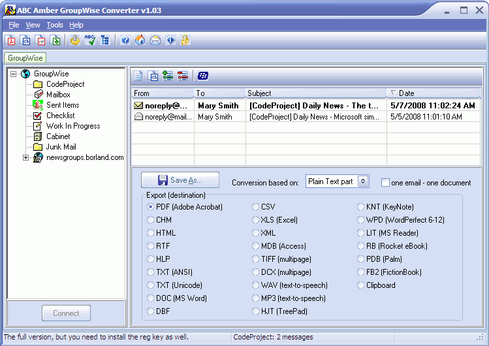This screenshot has width=489, height=346.
Task: Select the CHM export option
Action: click(151, 220)
